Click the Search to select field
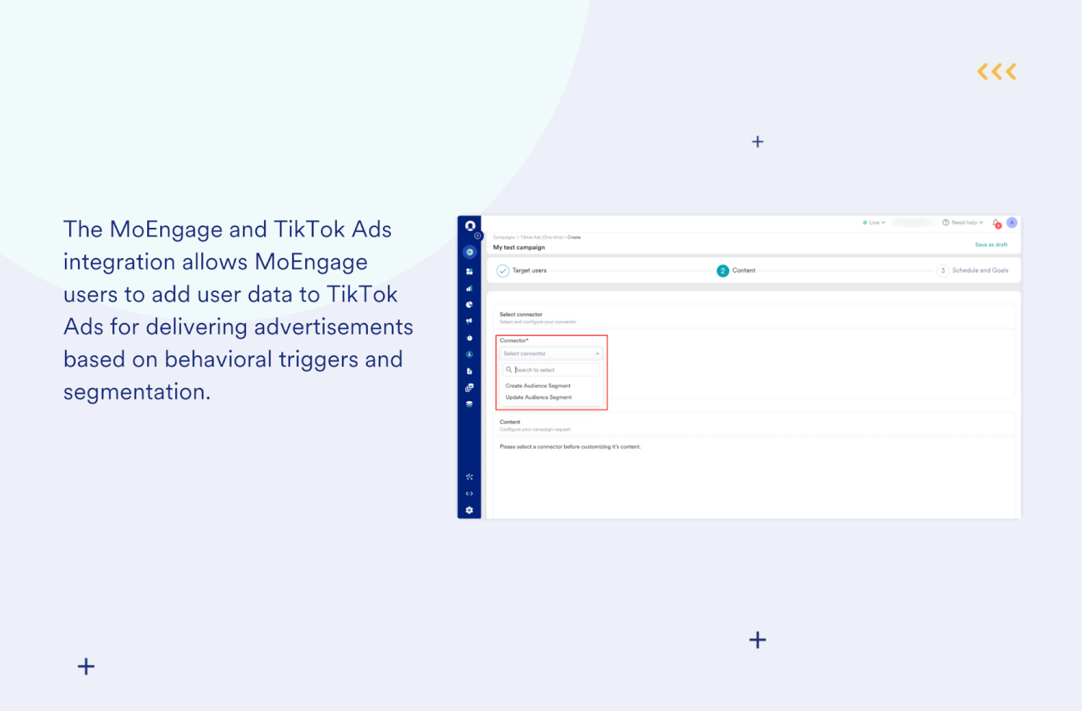Image resolution: width=1082 pixels, height=711 pixels. pyautogui.click(x=551, y=370)
